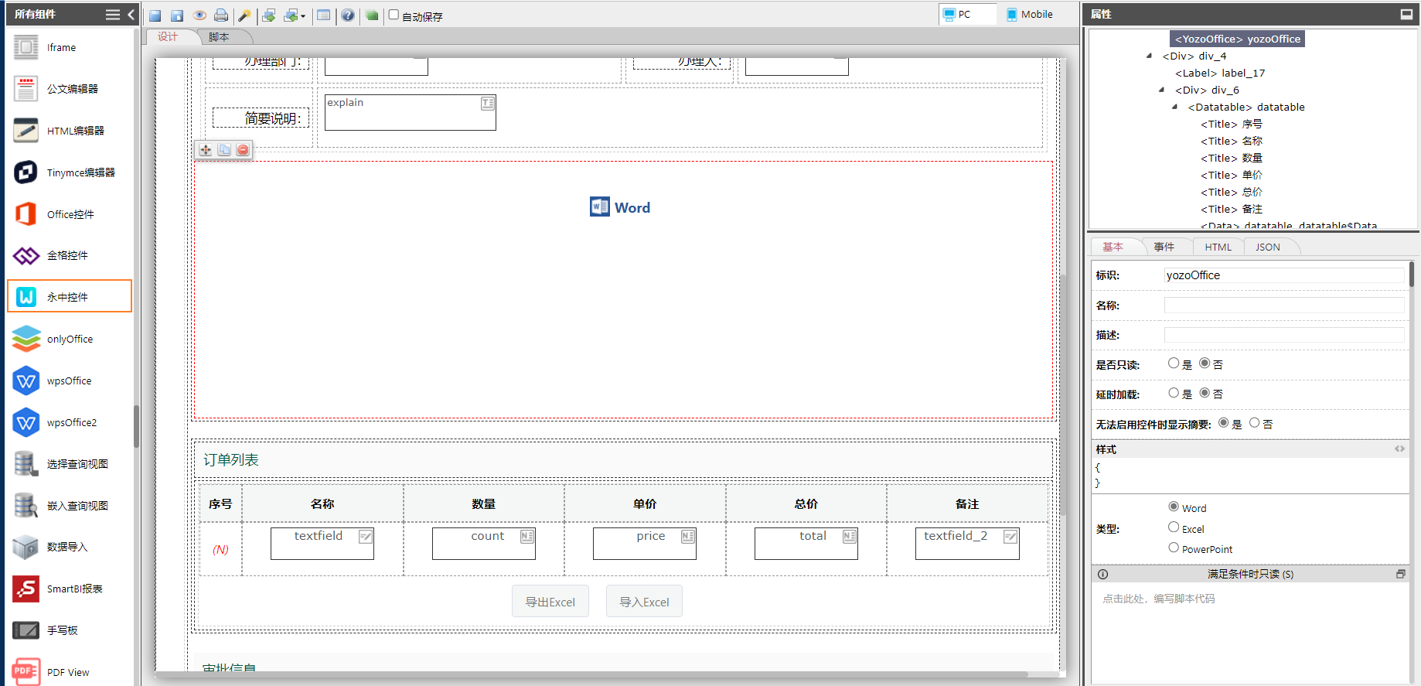Collapse the 所有组件 sidebar with the arrow
This screenshot has width=1421, height=686.
131,14
